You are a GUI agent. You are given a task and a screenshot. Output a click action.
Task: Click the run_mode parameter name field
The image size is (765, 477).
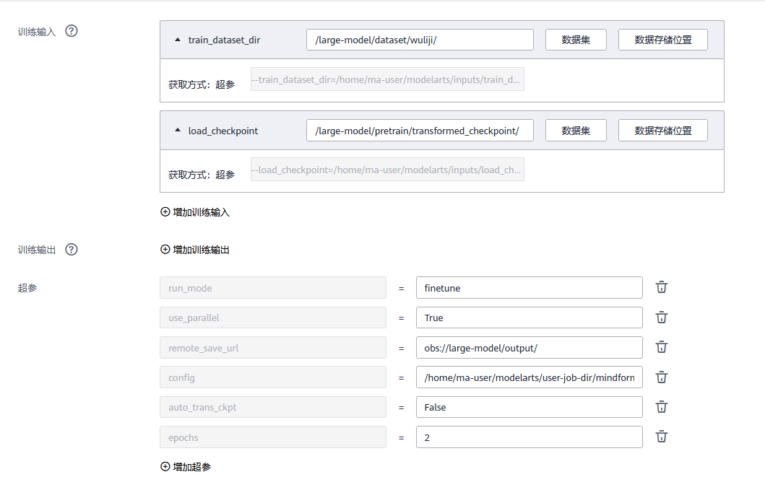[x=273, y=287]
